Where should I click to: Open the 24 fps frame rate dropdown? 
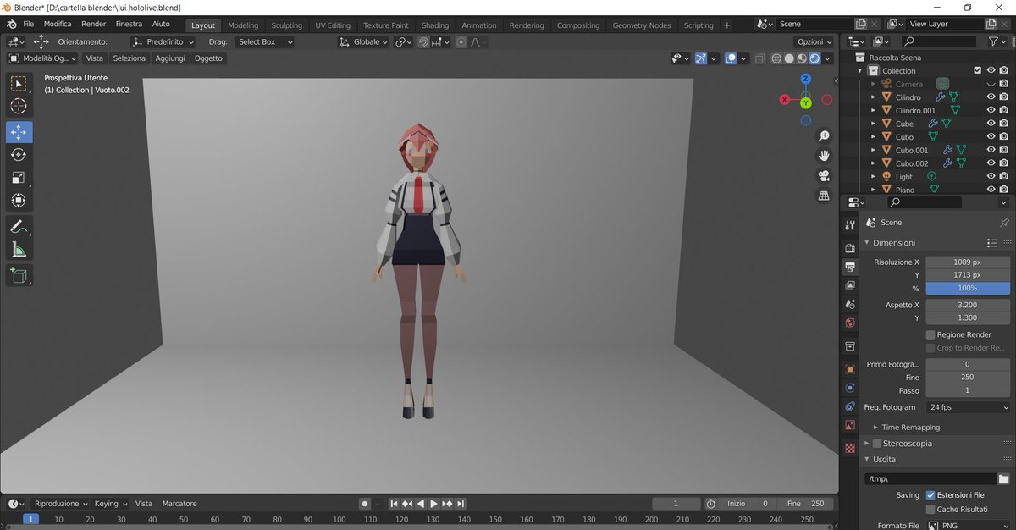coord(968,407)
